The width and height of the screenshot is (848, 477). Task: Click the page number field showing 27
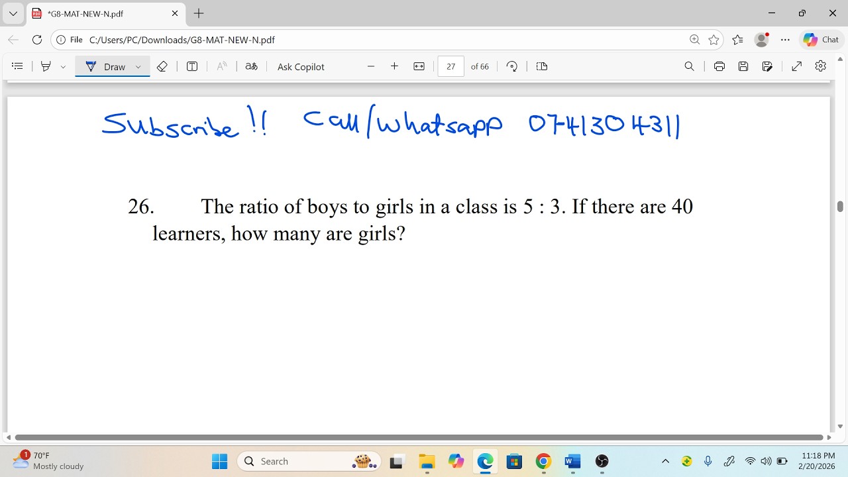tap(451, 66)
